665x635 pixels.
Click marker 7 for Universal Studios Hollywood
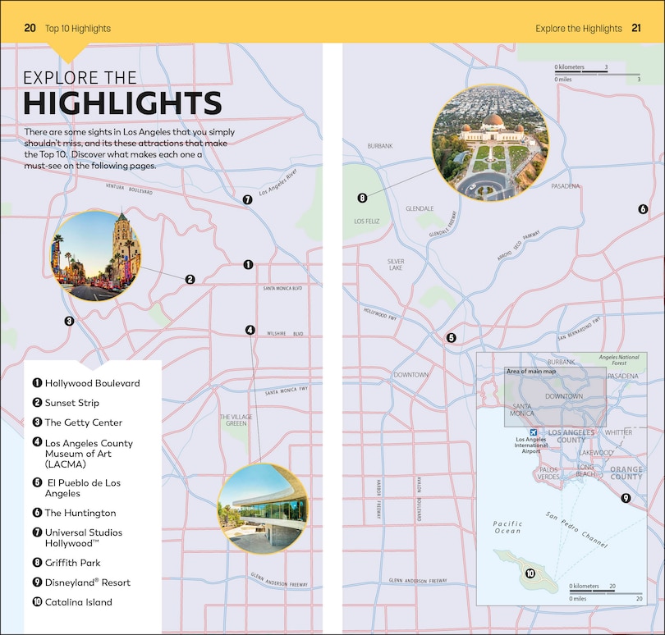point(245,198)
